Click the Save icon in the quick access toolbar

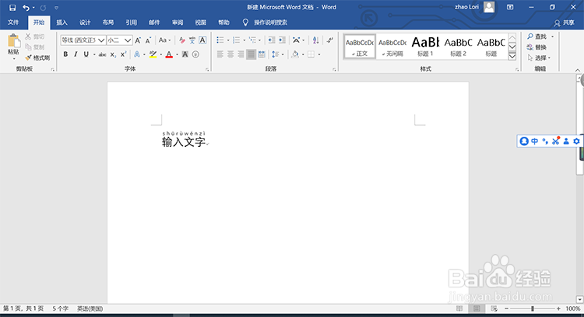12,8
